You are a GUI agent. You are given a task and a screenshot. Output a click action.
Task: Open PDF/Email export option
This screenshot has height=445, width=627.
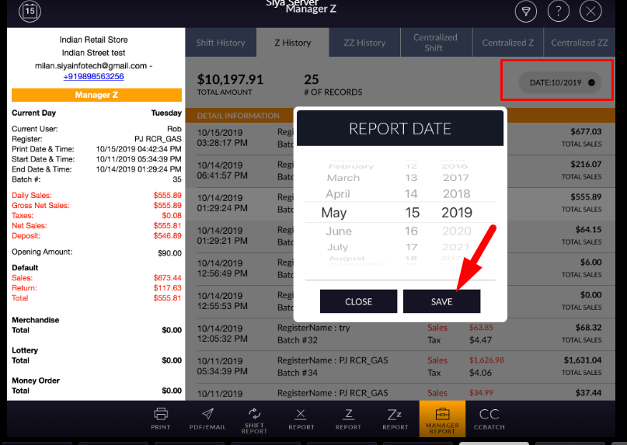coord(207,418)
